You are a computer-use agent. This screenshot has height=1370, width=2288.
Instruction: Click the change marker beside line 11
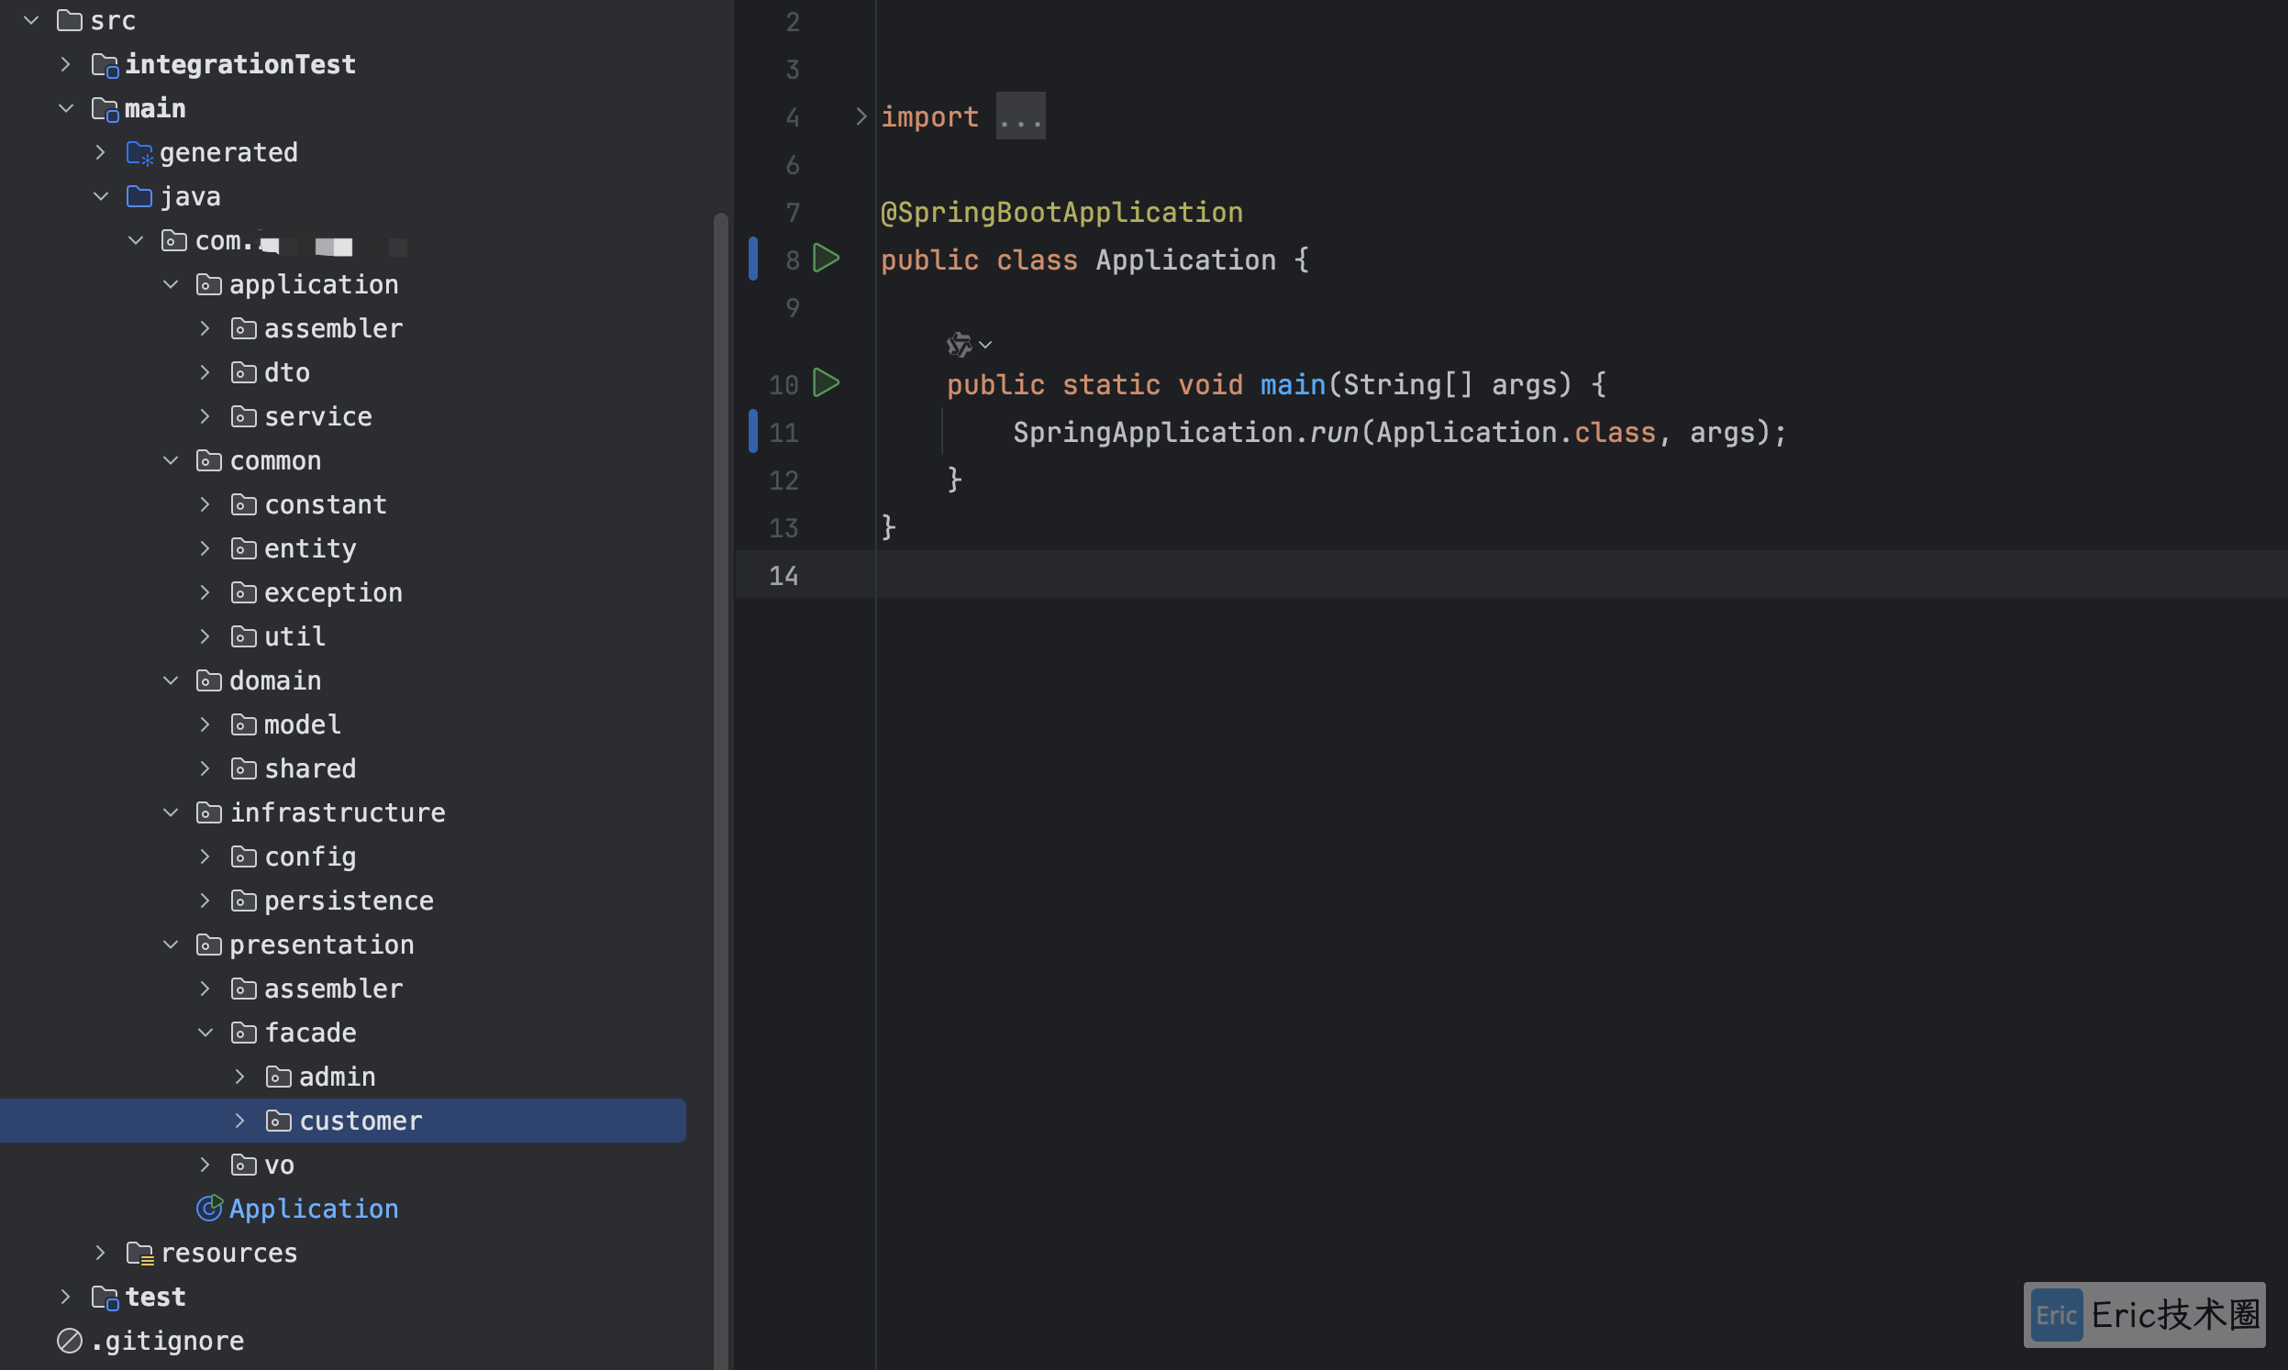pos(752,431)
